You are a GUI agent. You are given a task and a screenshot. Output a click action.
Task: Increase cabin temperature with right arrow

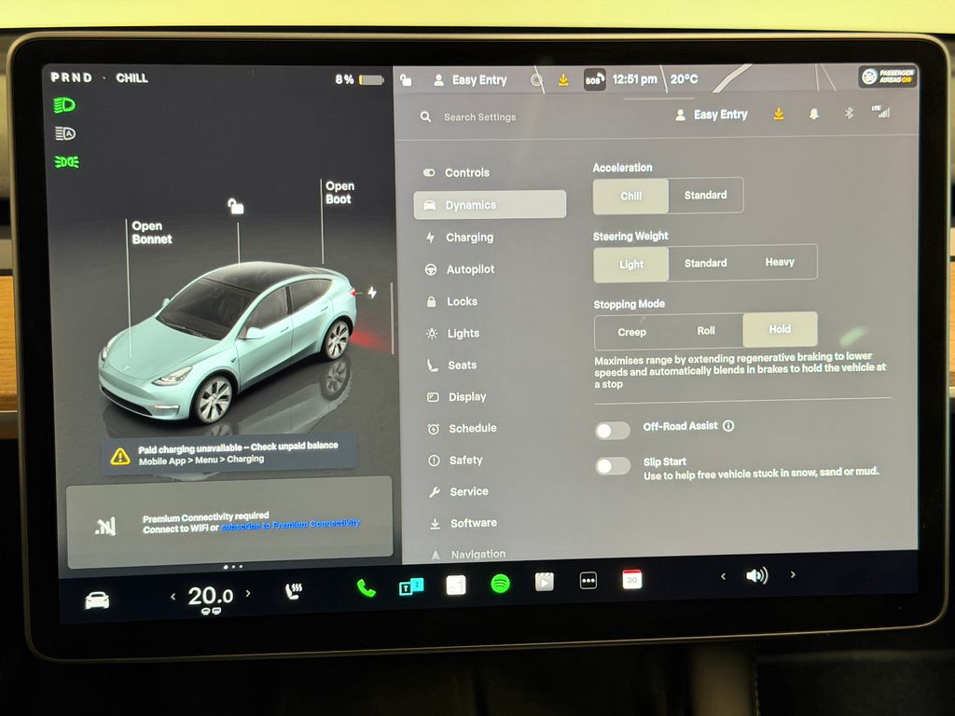pyautogui.click(x=248, y=593)
